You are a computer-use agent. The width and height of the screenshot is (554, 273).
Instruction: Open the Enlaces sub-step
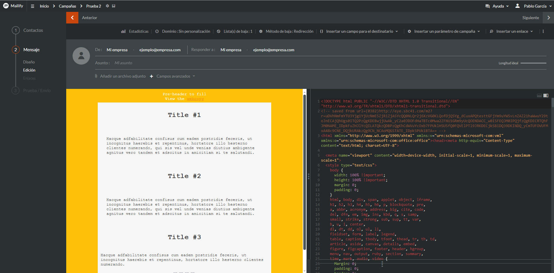(x=29, y=78)
